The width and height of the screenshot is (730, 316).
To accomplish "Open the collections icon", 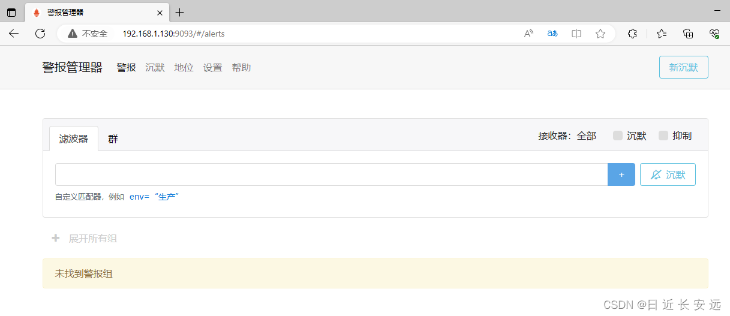I will tap(688, 34).
